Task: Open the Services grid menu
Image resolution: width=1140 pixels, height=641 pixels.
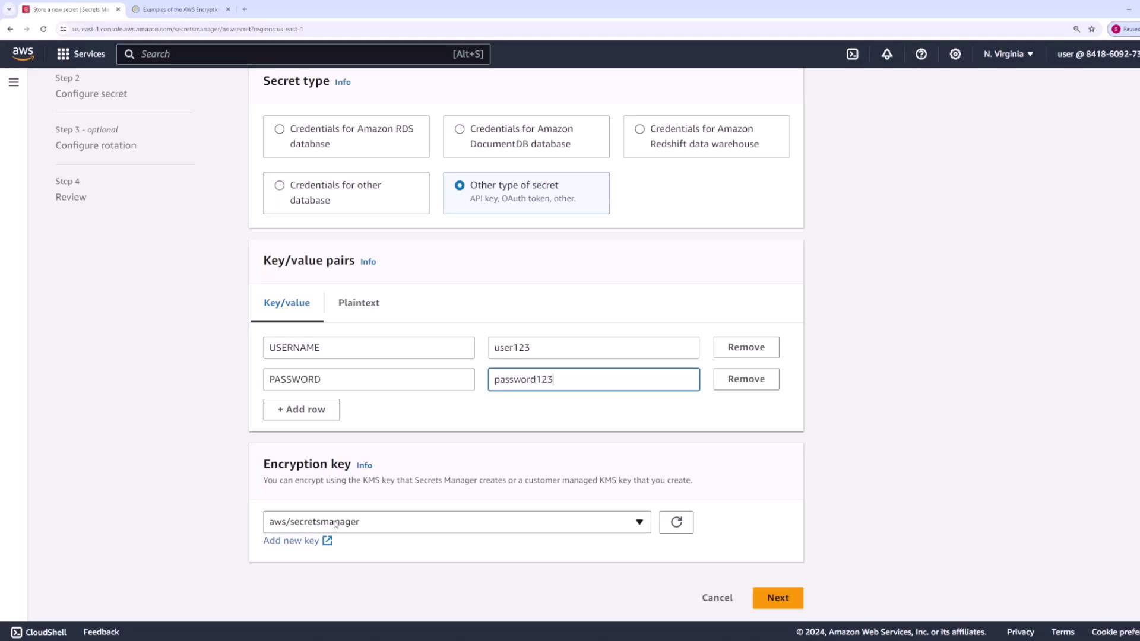Action: coord(81,54)
